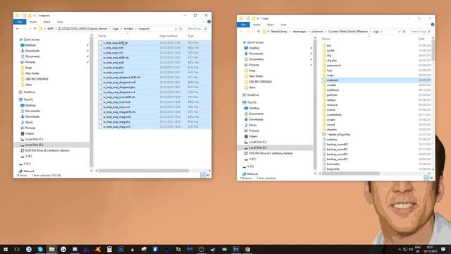The width and height of the screenshot is (451, 254).
Task: Expand the address bar history in weapons window
Action: (x=175, y=29)
